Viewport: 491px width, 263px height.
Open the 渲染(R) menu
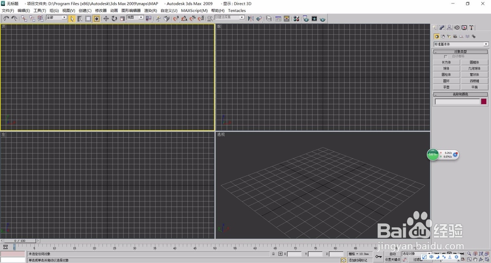coord(151,11)
